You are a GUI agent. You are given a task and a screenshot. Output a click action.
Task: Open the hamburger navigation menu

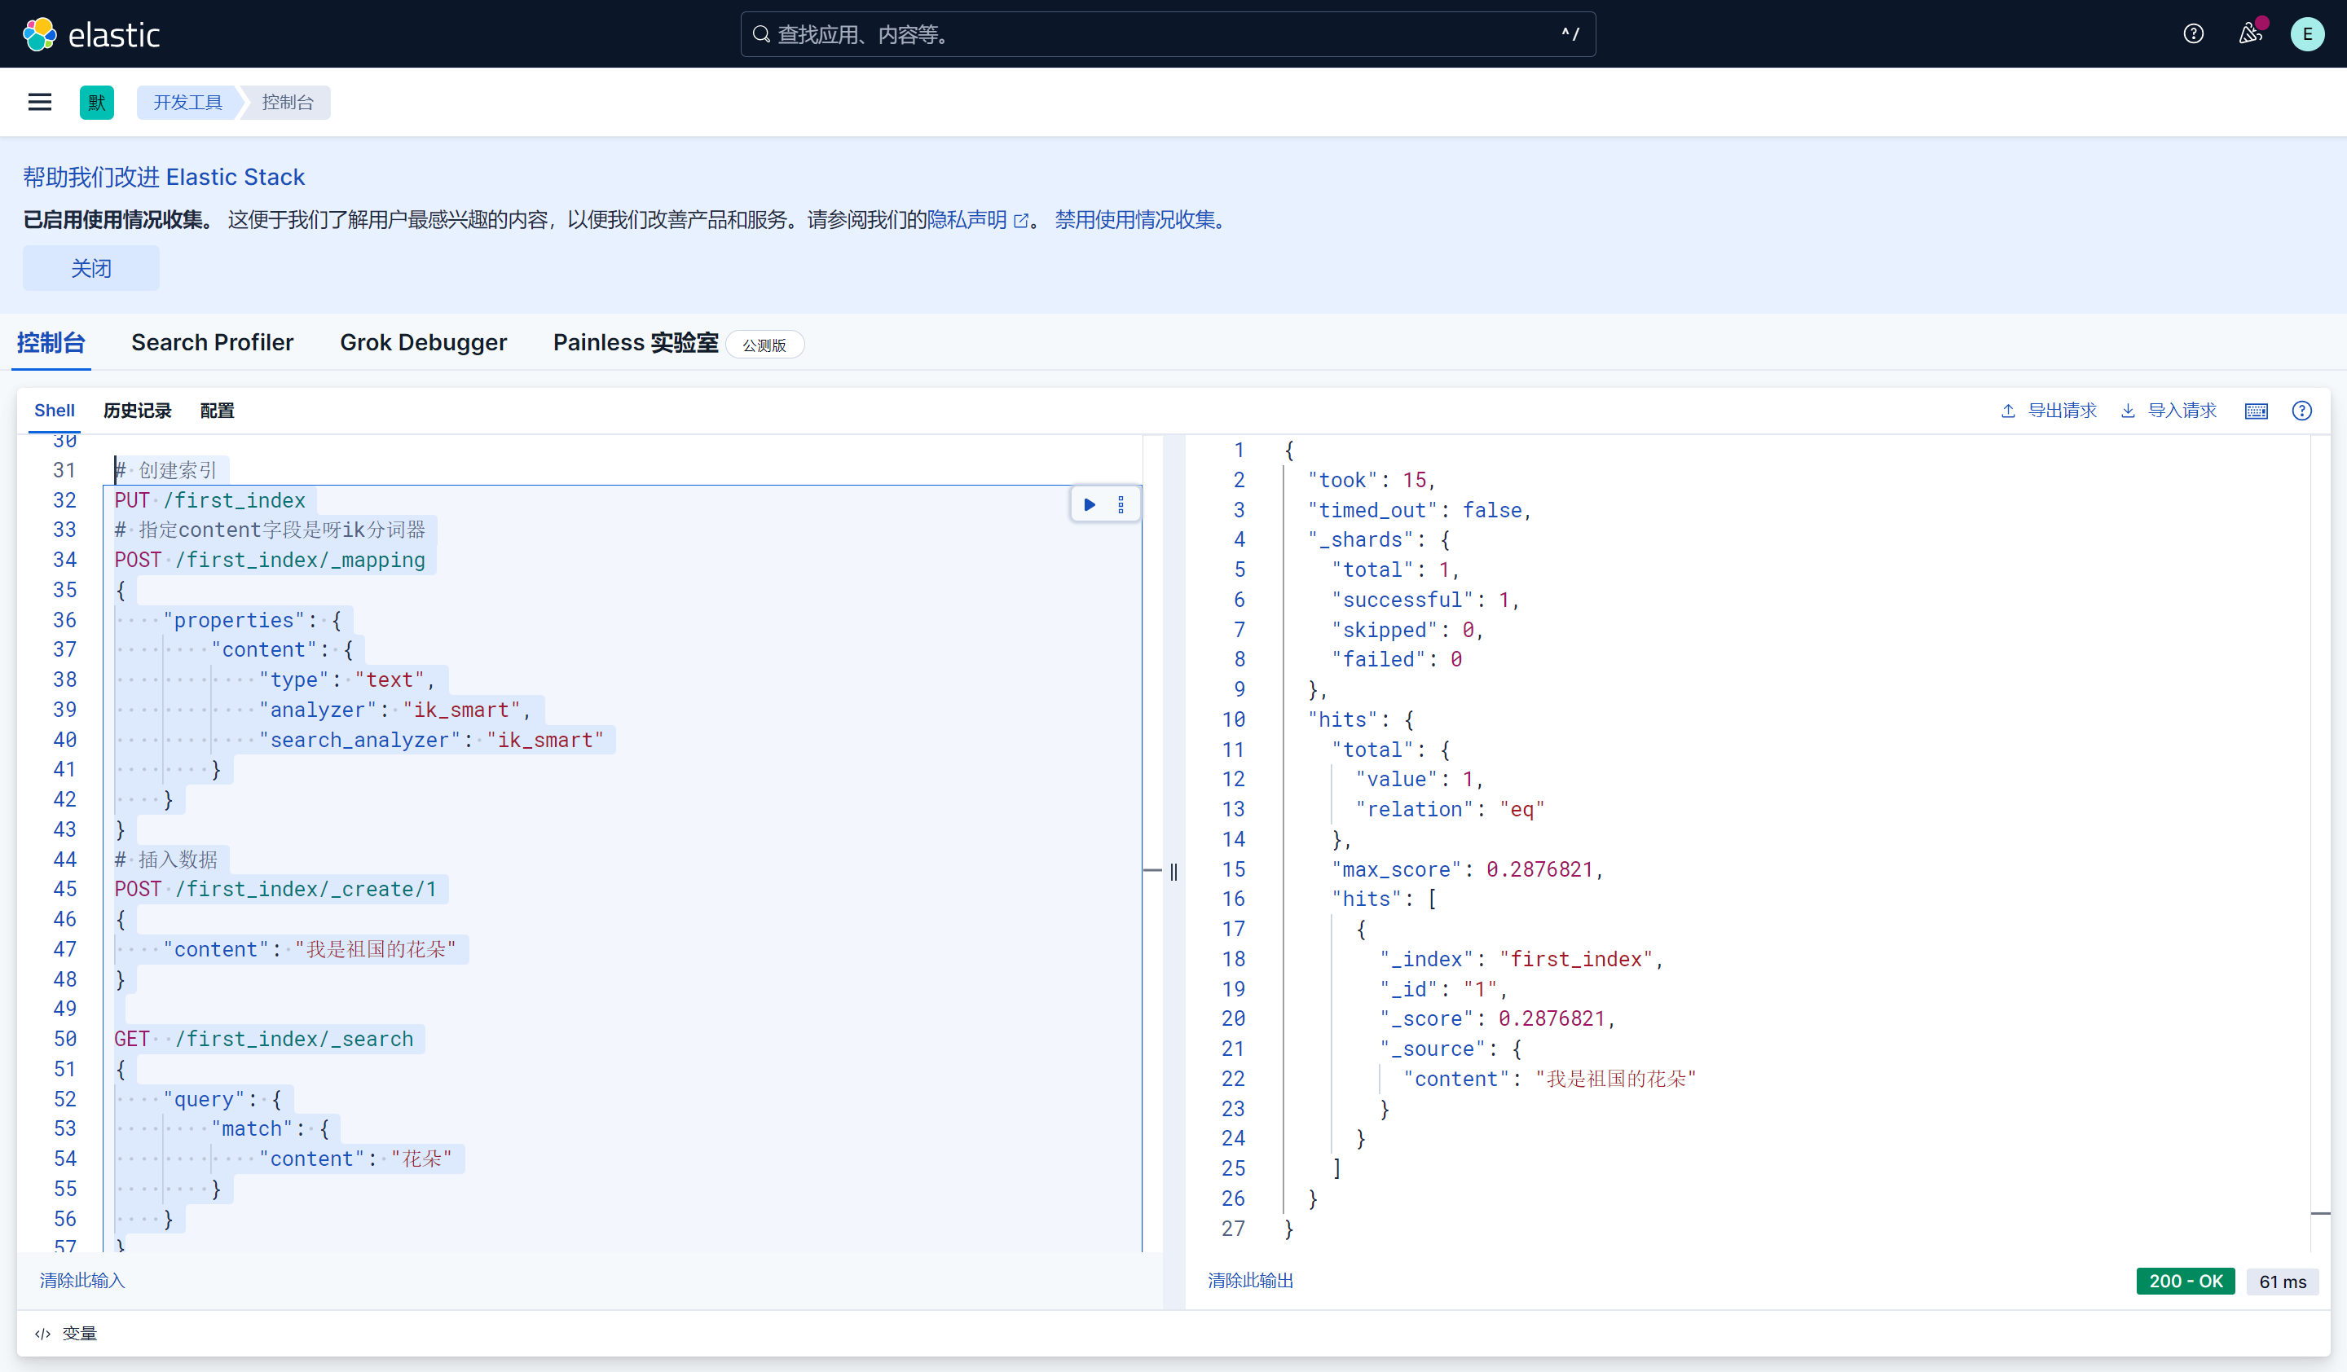pos(39,102)
